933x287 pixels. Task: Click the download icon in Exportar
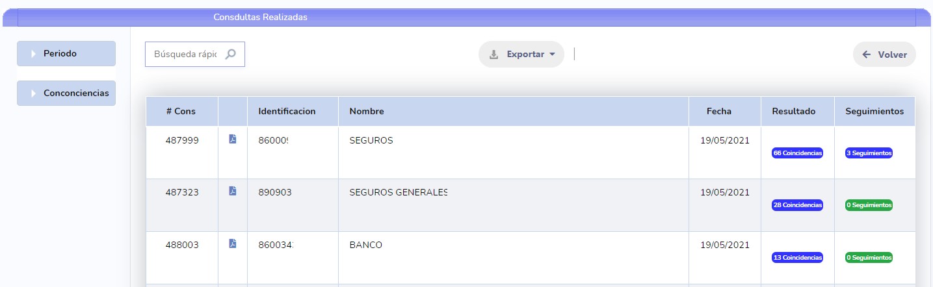(x=493, y=55)
